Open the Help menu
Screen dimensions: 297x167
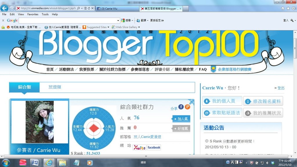tap(55, 14)
